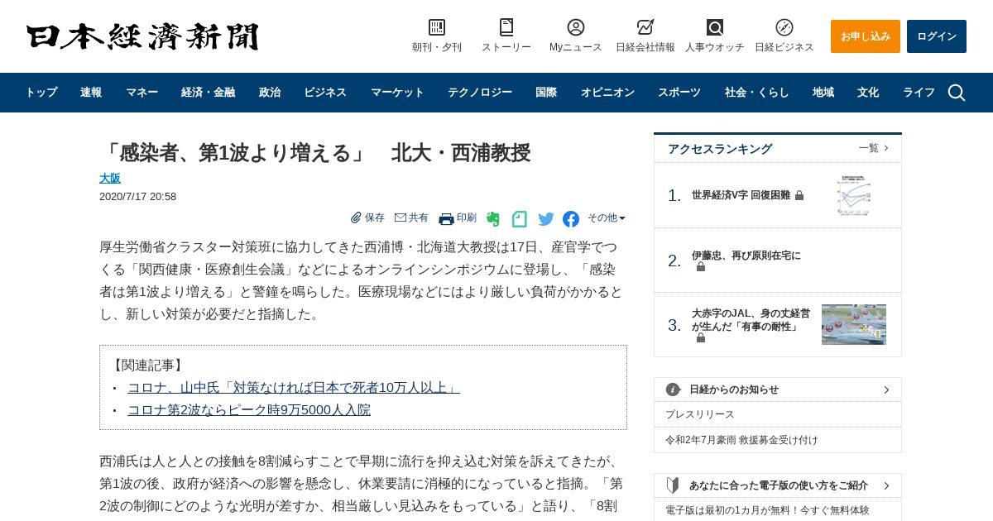Open the 文化 navigation item
This screenshot has width=993, height=521.
[x=868, y=93]
